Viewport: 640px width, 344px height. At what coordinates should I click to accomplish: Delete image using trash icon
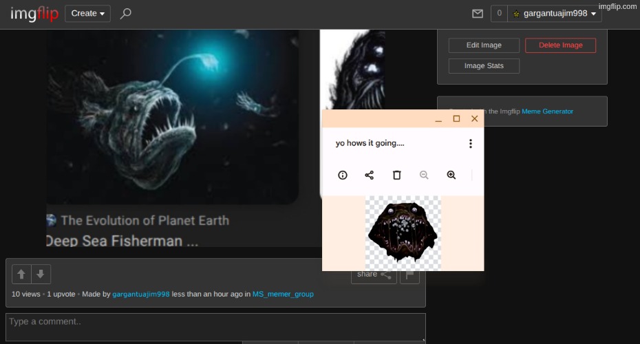[396, 175]
